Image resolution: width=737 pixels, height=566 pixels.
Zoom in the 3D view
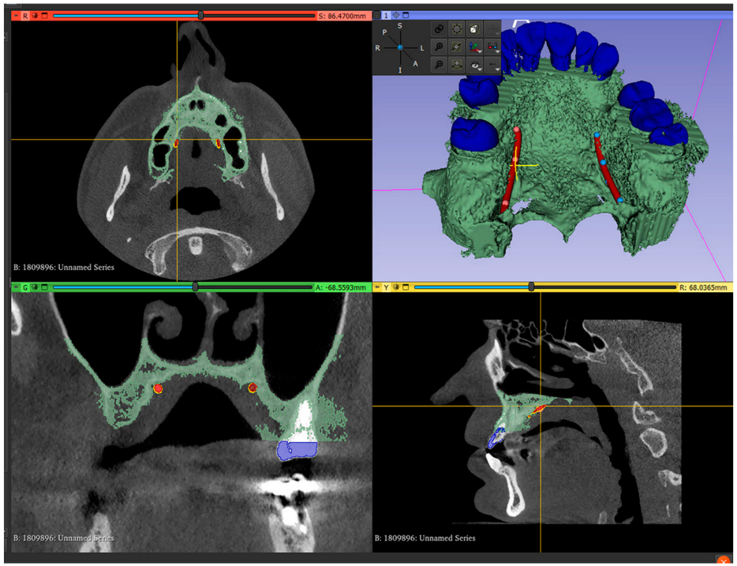(438, 47)
